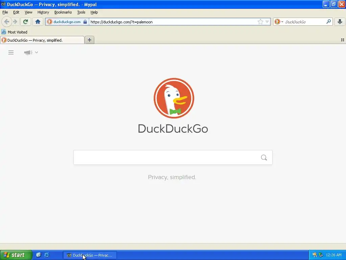Click the Mypal raccoon title bar icon
Image resolution: width=346 pixels, height=260 pixels.
(3, 4)
